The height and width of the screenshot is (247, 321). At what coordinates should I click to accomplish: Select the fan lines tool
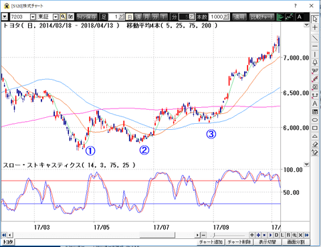(315, 71)
